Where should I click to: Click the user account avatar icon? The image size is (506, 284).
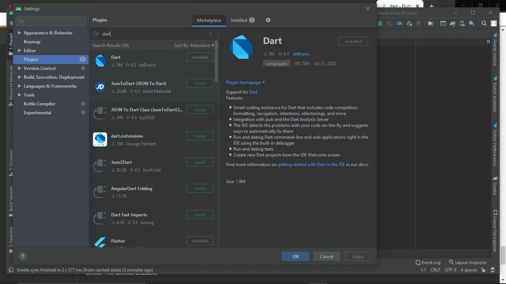(x=494, y=23)
